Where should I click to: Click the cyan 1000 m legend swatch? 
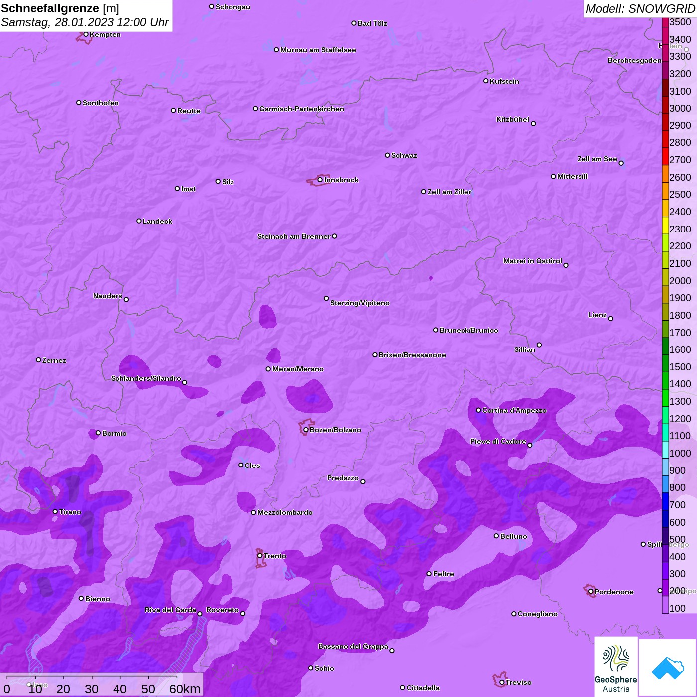pyautogui.click(x=665, y=450)
